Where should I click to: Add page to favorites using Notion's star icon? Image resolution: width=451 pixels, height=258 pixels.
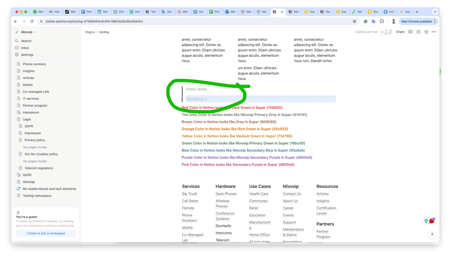426,32
